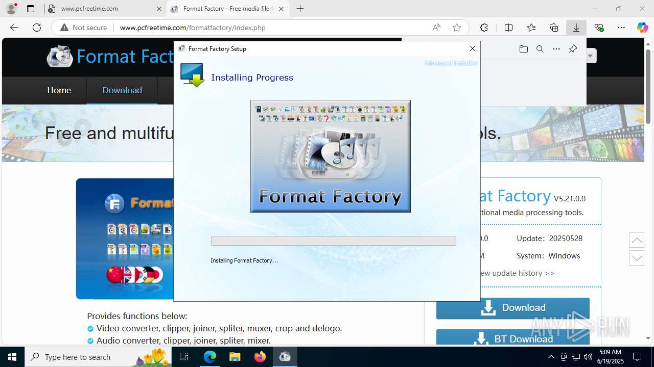Open the Windows Start menu
Image resolution: width=654 pixels, height=367 pixels.
(x=12, y=357)
